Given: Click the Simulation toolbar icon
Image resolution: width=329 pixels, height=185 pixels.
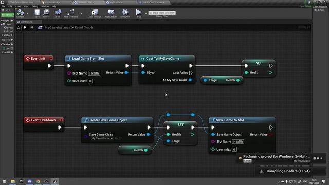Looking at the screenshot, I should [x=125, y=13].
